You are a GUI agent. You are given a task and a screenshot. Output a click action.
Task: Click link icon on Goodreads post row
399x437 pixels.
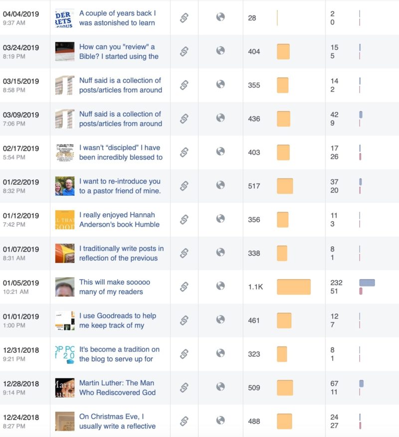pos(184,320)
